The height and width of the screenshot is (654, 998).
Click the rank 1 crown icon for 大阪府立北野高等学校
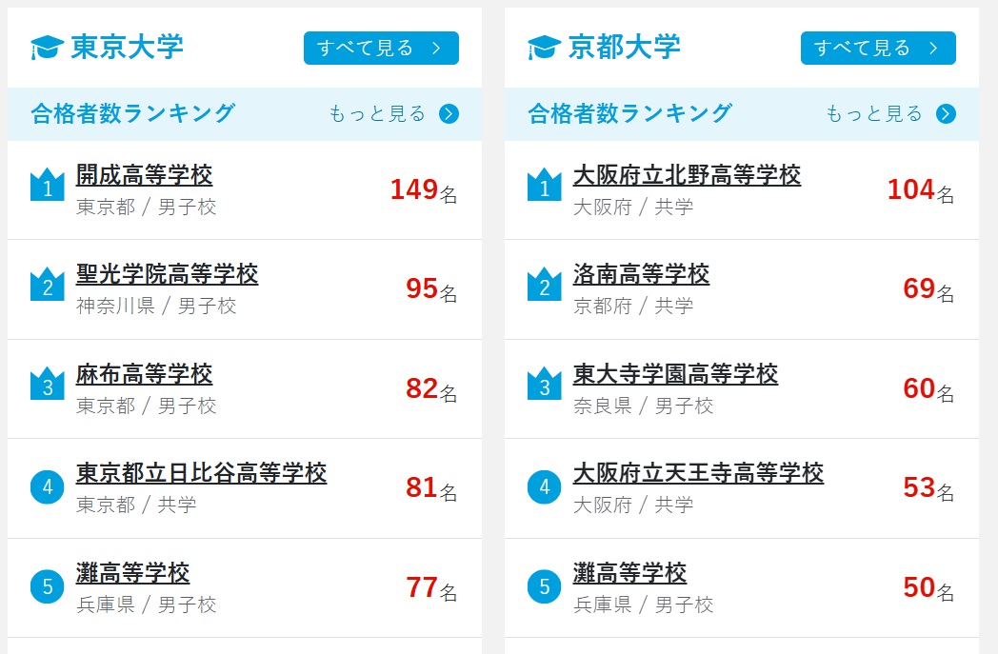544,185
